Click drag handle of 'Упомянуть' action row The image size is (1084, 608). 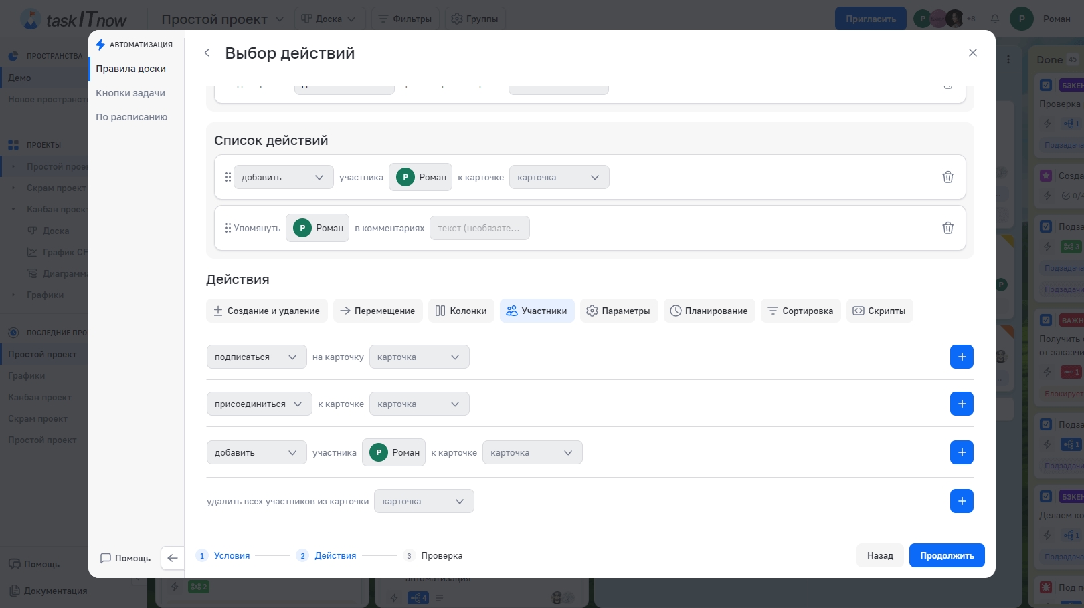click(228, 228)
